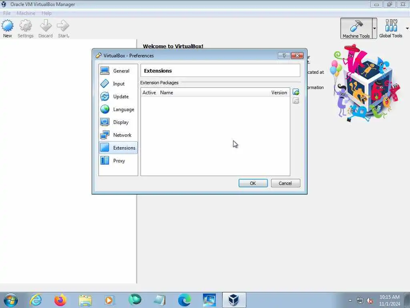This screenshot has height=308, width=410.
Task: Open Windows Media Player from the taskbar
Action: pos(109,300)
